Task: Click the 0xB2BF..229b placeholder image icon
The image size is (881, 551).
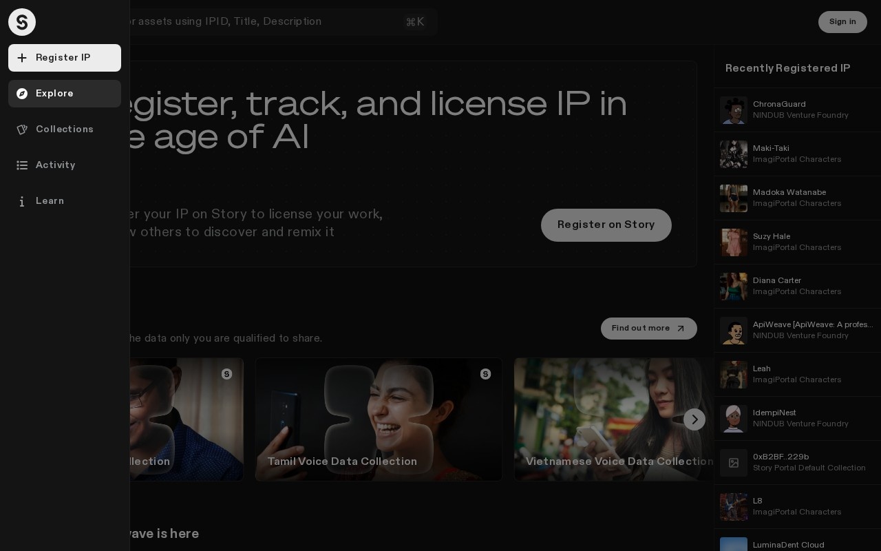Action: [x=734, y=463]
